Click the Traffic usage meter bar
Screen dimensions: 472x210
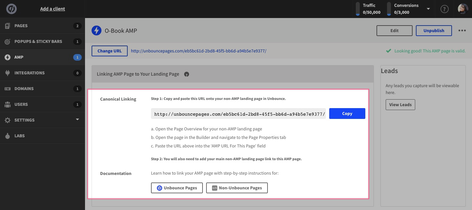358,9
